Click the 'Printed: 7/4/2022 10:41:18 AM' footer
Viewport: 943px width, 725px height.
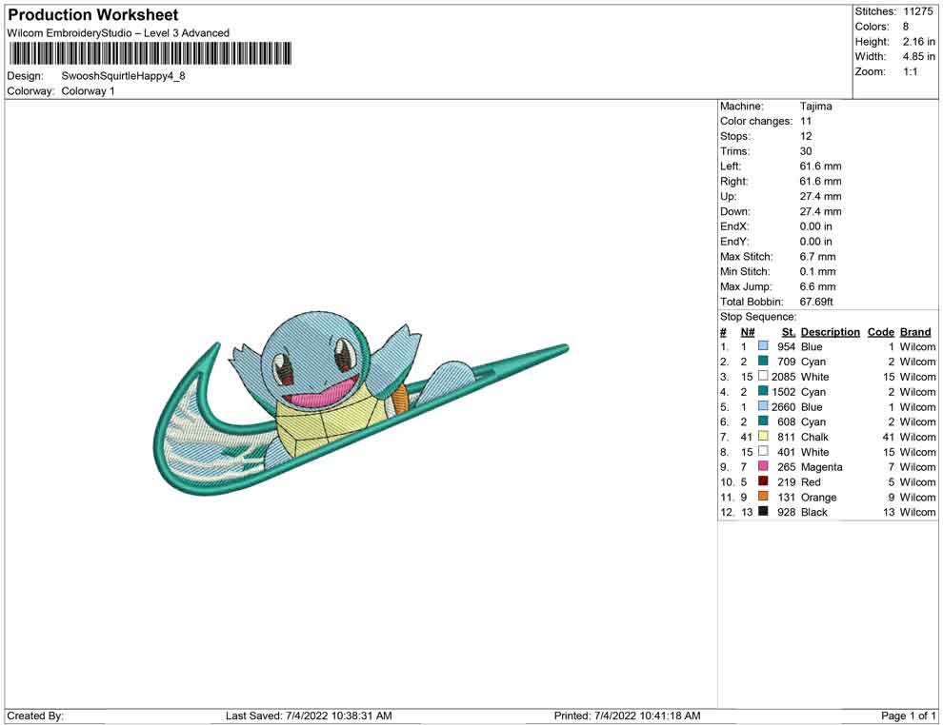tap(628, 715)
